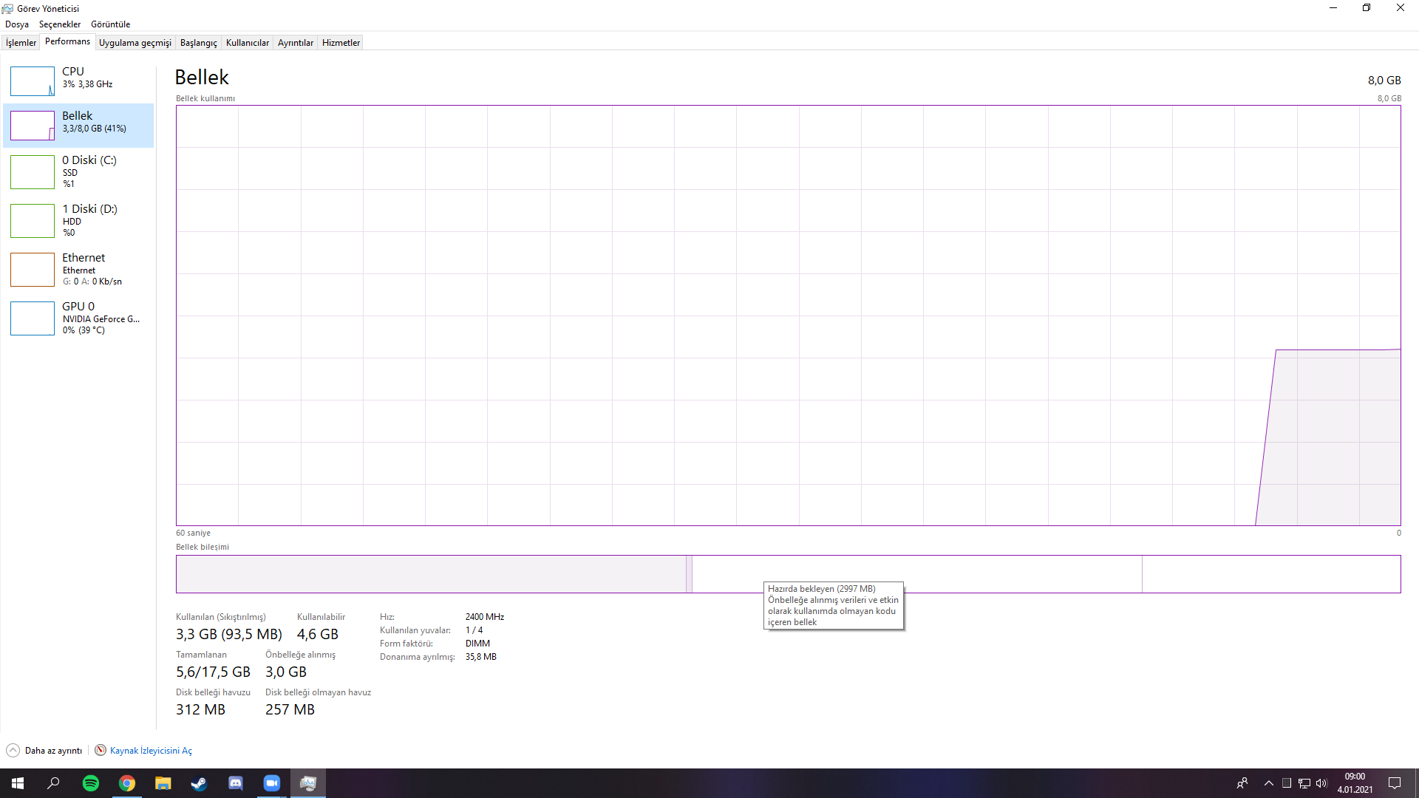This screenshot has height=798, width=1419.
Task: Open the Windows Start menu
Action: [18, 783]
